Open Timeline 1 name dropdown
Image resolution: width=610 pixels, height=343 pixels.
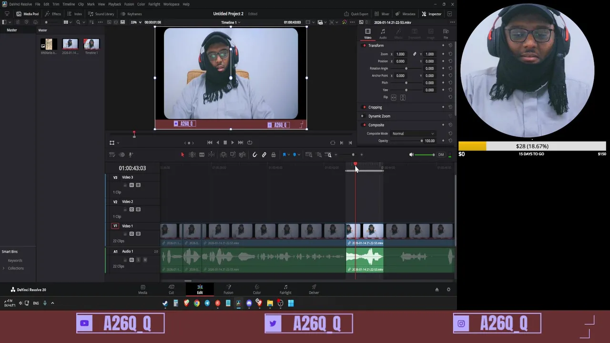[231, 22]
